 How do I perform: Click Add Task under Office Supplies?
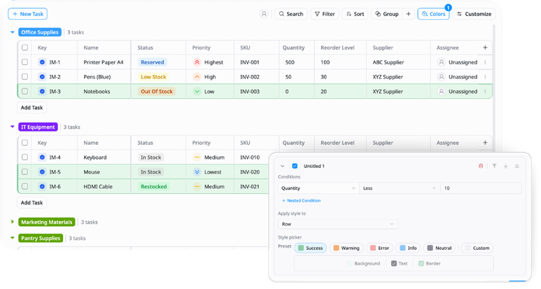point(31,108)
